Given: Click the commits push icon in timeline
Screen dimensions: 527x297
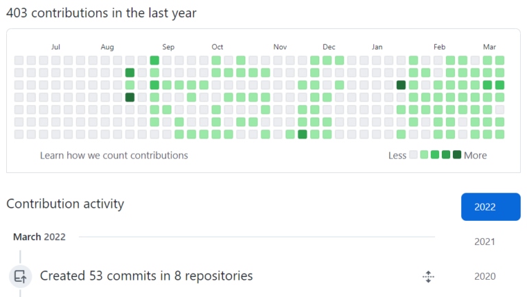Looking at the screenshot, I should [20, 276].
